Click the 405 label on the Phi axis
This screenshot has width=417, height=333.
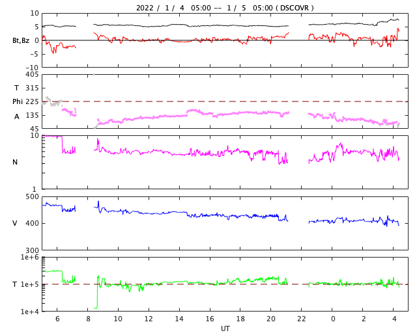(32, 75)
